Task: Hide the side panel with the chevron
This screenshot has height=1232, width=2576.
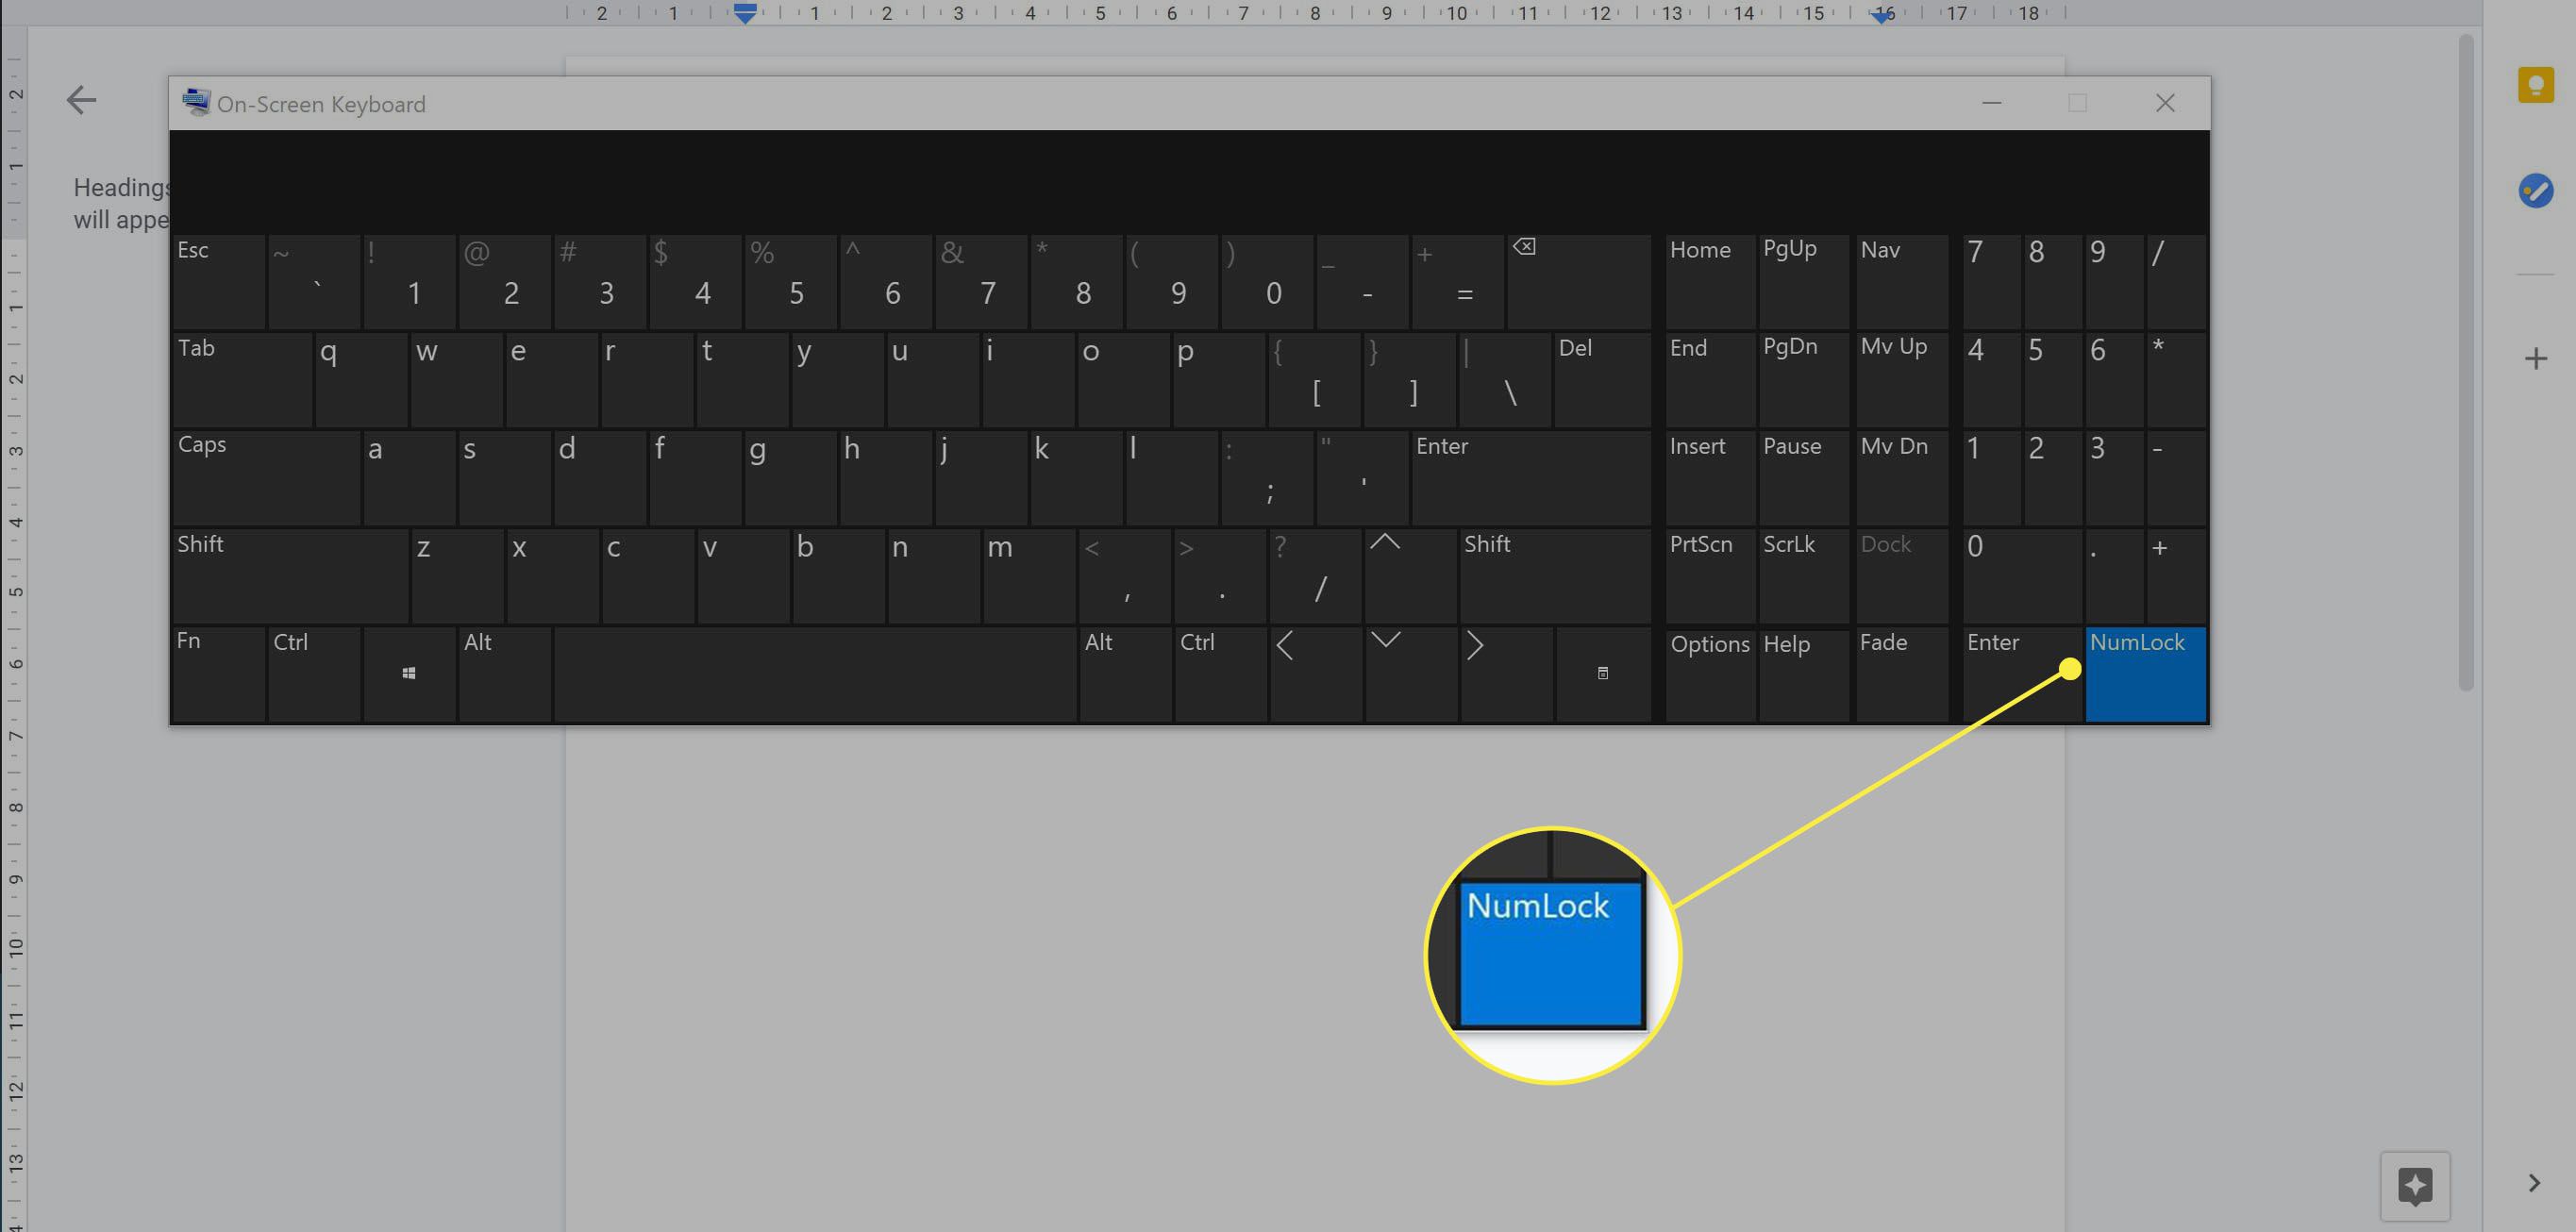Action: coord(2534,1183)
